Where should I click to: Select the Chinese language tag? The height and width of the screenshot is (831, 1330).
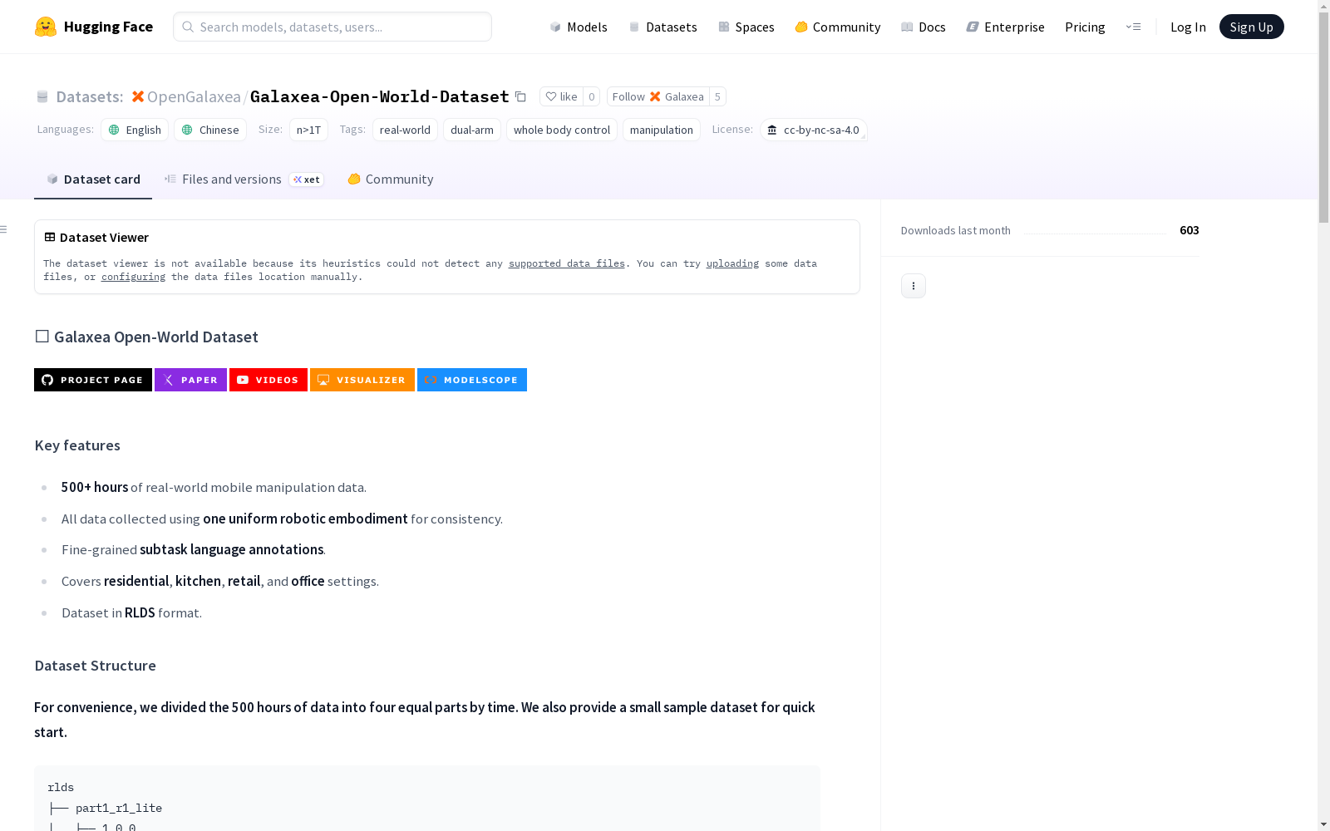210,130
